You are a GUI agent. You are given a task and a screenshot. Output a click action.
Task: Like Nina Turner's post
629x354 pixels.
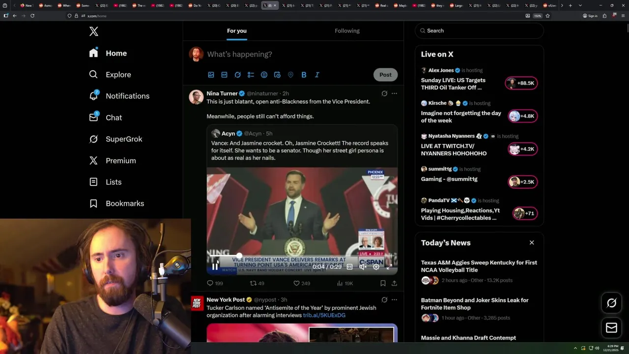301,283
